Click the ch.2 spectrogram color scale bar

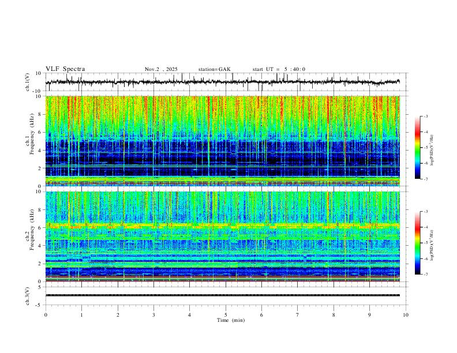tap(418, 243)
